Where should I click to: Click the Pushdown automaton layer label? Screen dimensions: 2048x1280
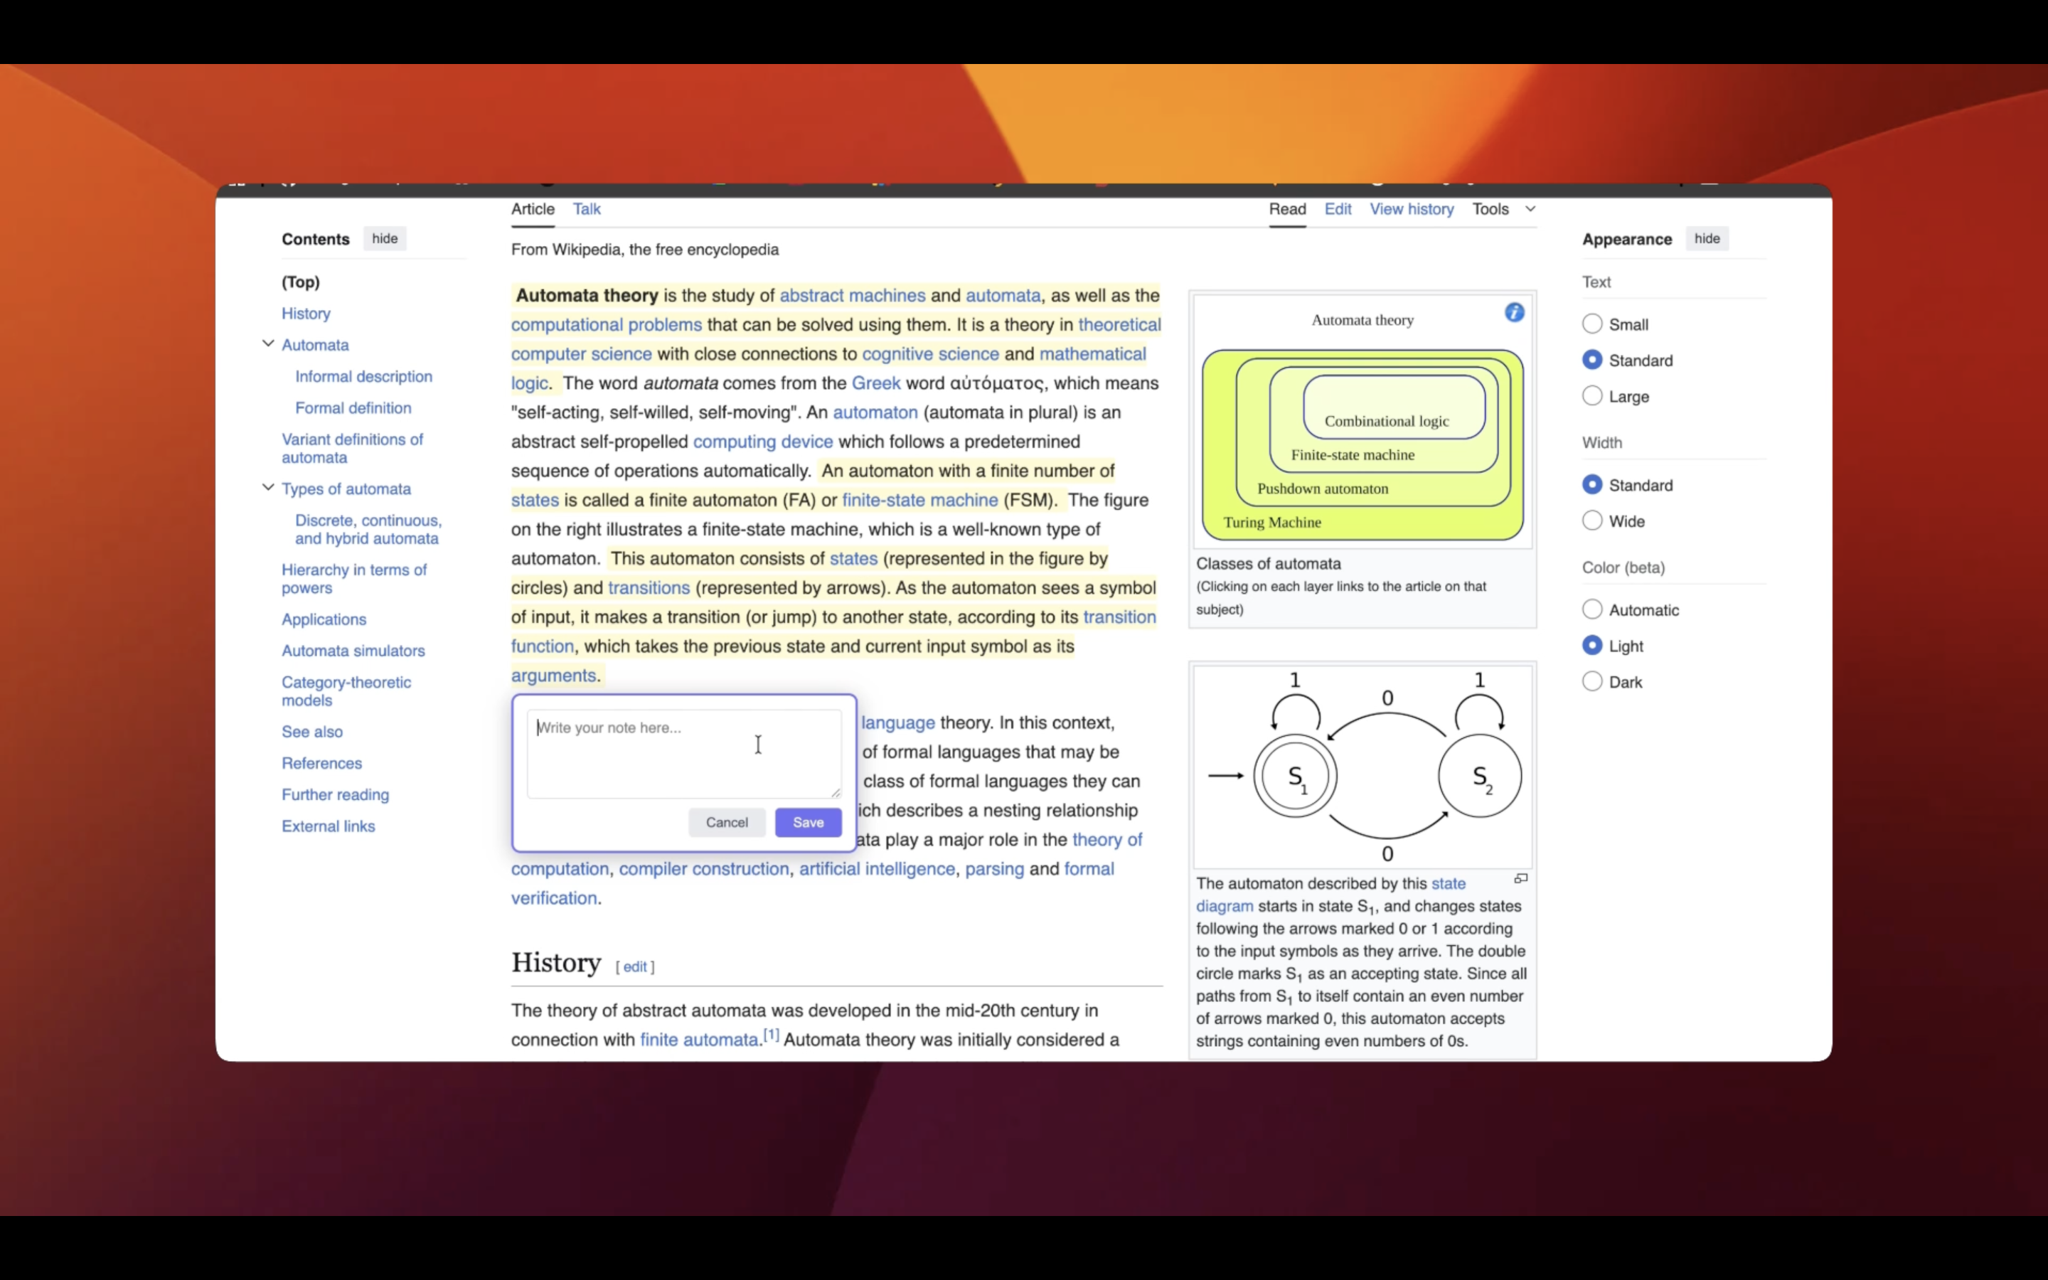[x=1322, y=489]
